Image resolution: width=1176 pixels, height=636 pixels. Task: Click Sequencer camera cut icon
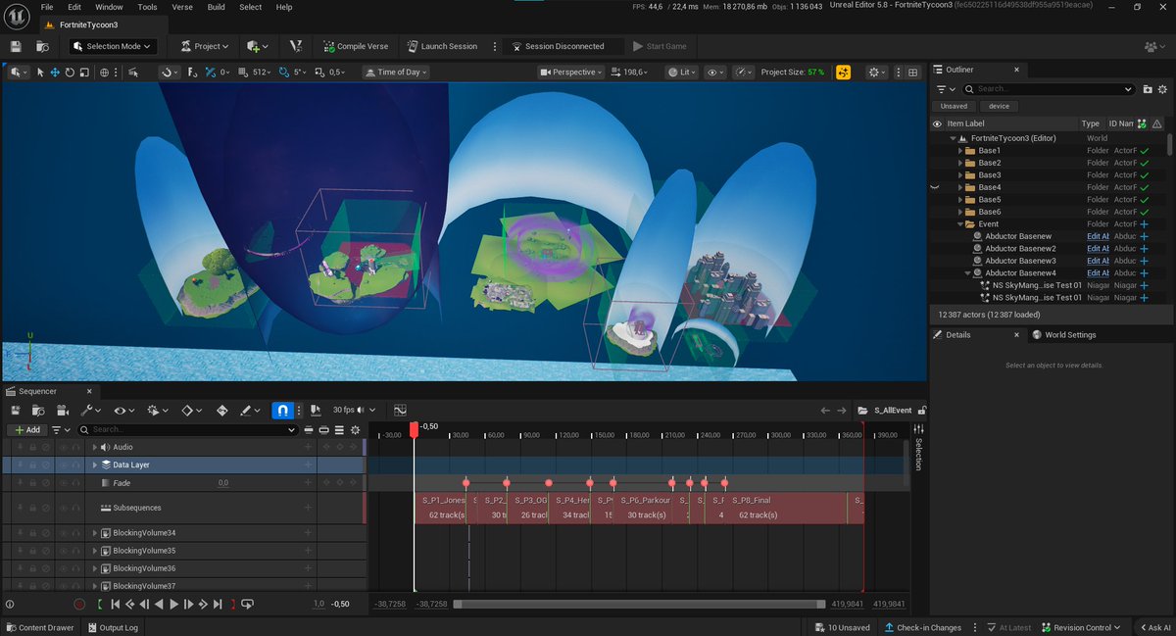[63, 411]
